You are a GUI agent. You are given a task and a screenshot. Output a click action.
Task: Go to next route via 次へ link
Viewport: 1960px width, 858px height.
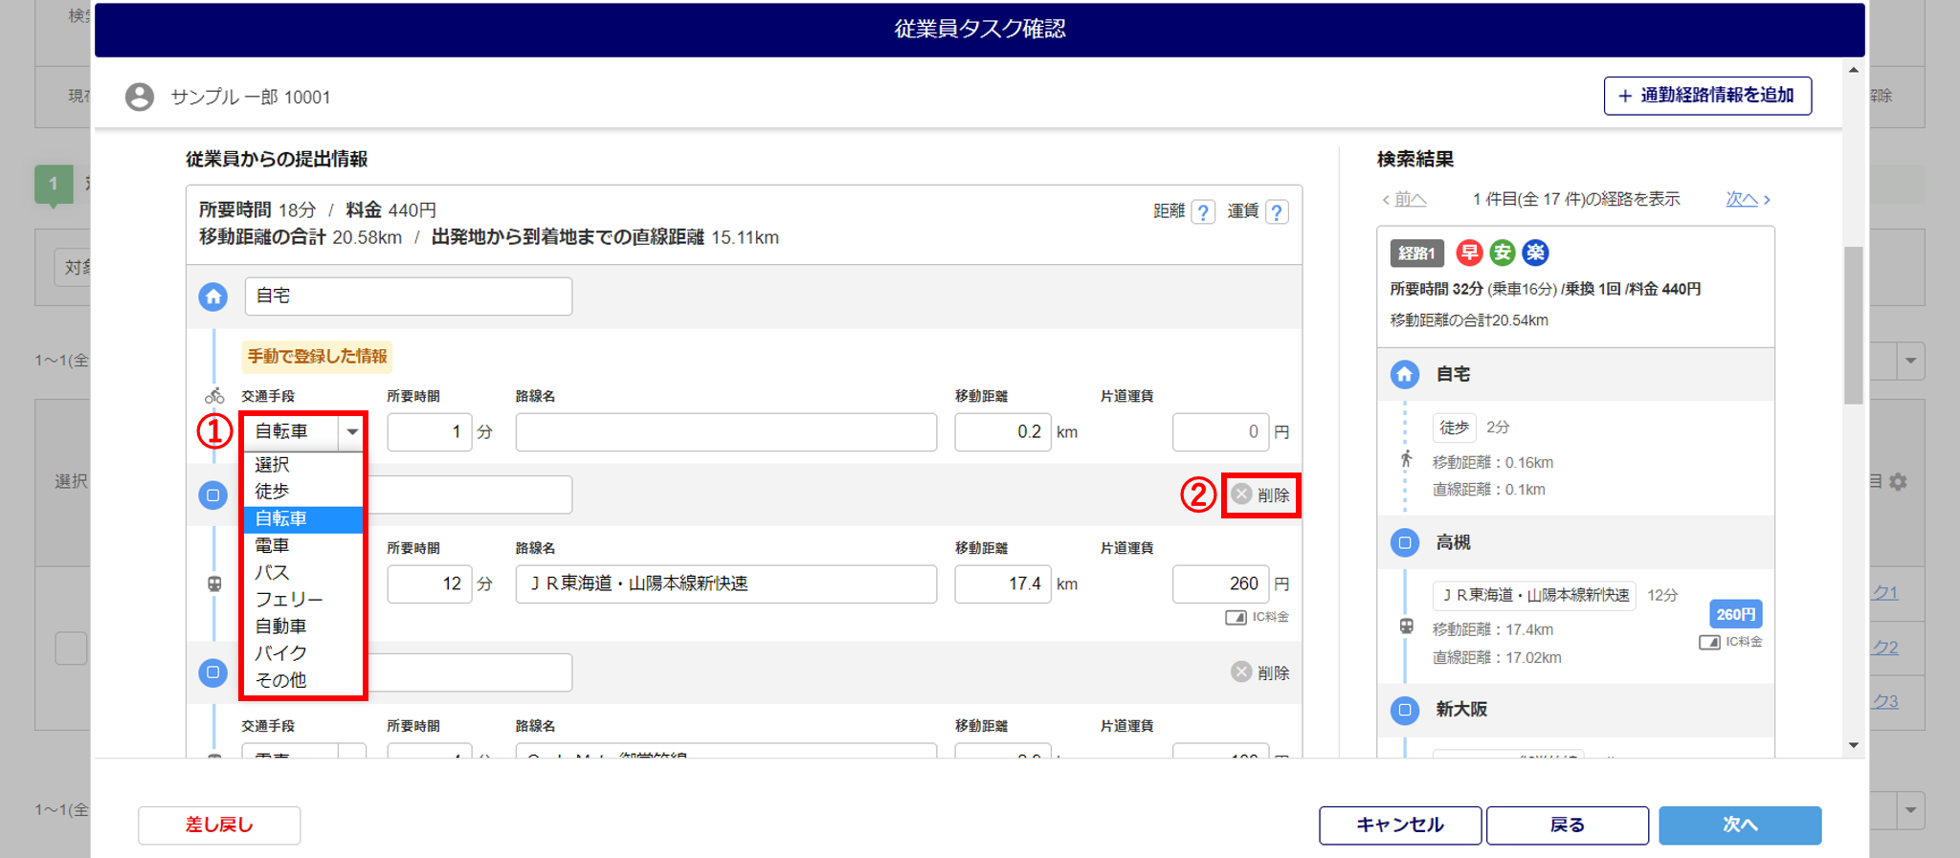[1748, 199]
